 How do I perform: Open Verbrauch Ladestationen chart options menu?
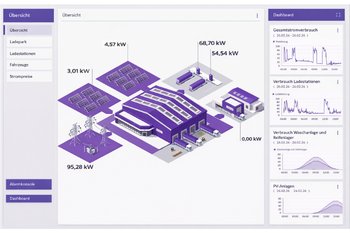(x=337, y=81)
